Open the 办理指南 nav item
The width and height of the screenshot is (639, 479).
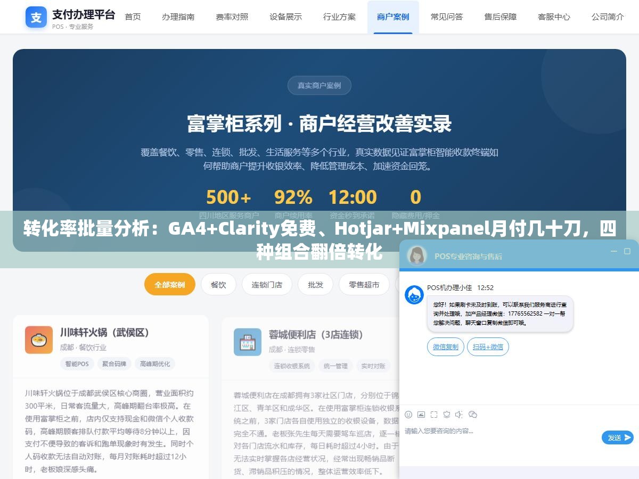[178, 17]
